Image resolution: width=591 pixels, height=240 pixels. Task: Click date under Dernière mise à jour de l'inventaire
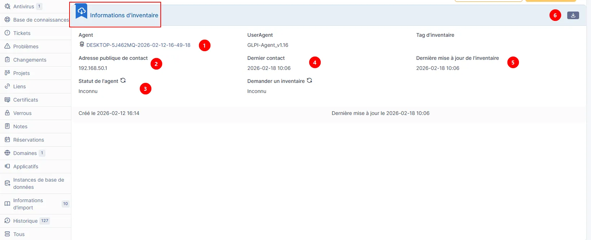(x=438, y=68)
